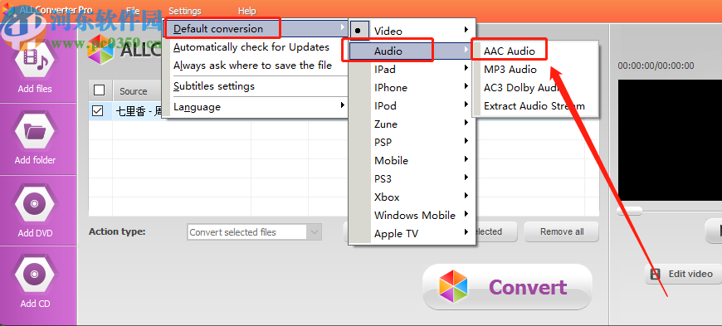The height and width of the screenshot is (326, 722).
Task: Expand the PSP submenu
Action: (x=412, y=143)
